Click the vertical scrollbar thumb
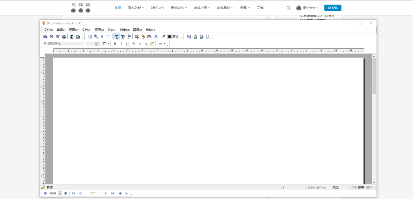Image resolution: width=413 pixels, height=199 pixels. tap(374, 76)
